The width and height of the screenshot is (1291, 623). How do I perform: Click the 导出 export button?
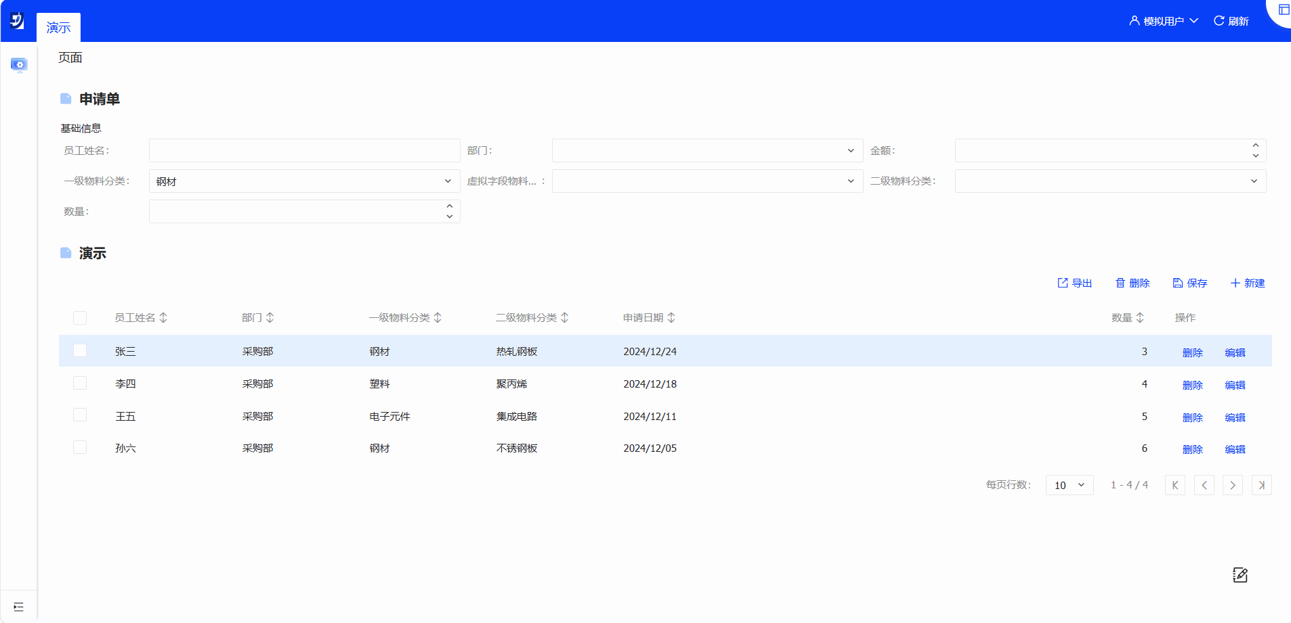[1075, 283]
